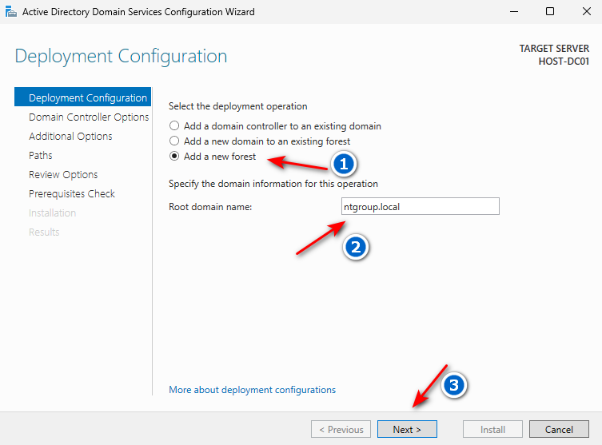Maximize the wizard window

pyautogui.click(x=550, y=11)
